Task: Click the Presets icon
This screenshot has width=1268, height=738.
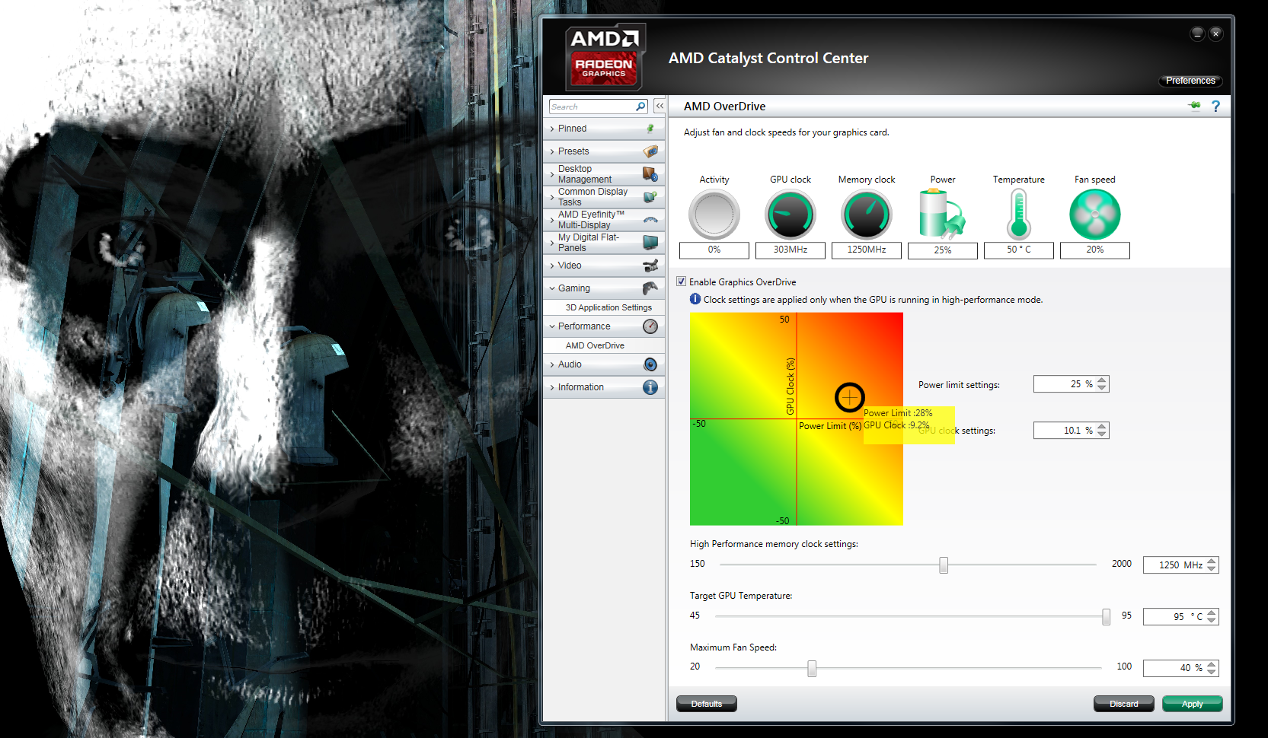Action: (x=650, y=151)
